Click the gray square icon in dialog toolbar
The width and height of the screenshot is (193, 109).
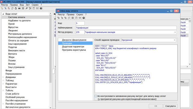73,18
